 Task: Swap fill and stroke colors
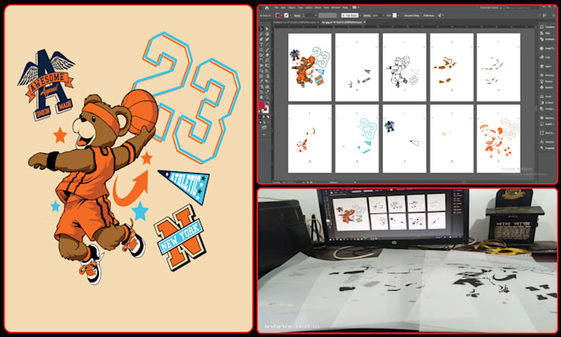click(268, 102)
